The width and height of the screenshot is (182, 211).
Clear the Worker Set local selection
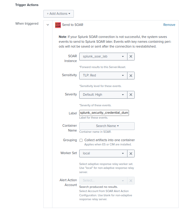point(131,153)
